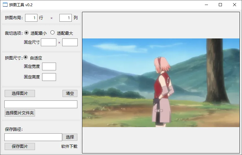Image resolution: width=242 pixels, height=155 pixels.
Task: Click the 列 (columns) number field
Action: tap(66, 18)
